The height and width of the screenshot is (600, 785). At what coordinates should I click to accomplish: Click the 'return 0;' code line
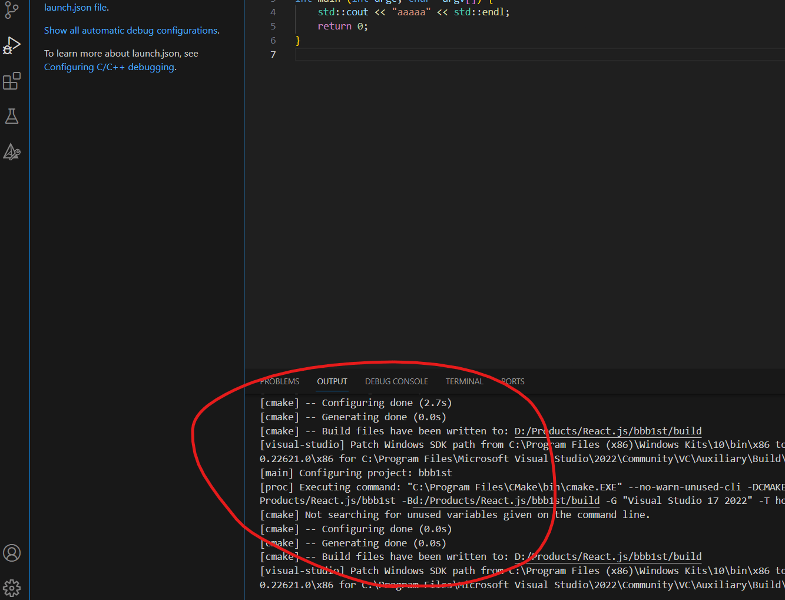pyautogui.click(x=343, y=26)
